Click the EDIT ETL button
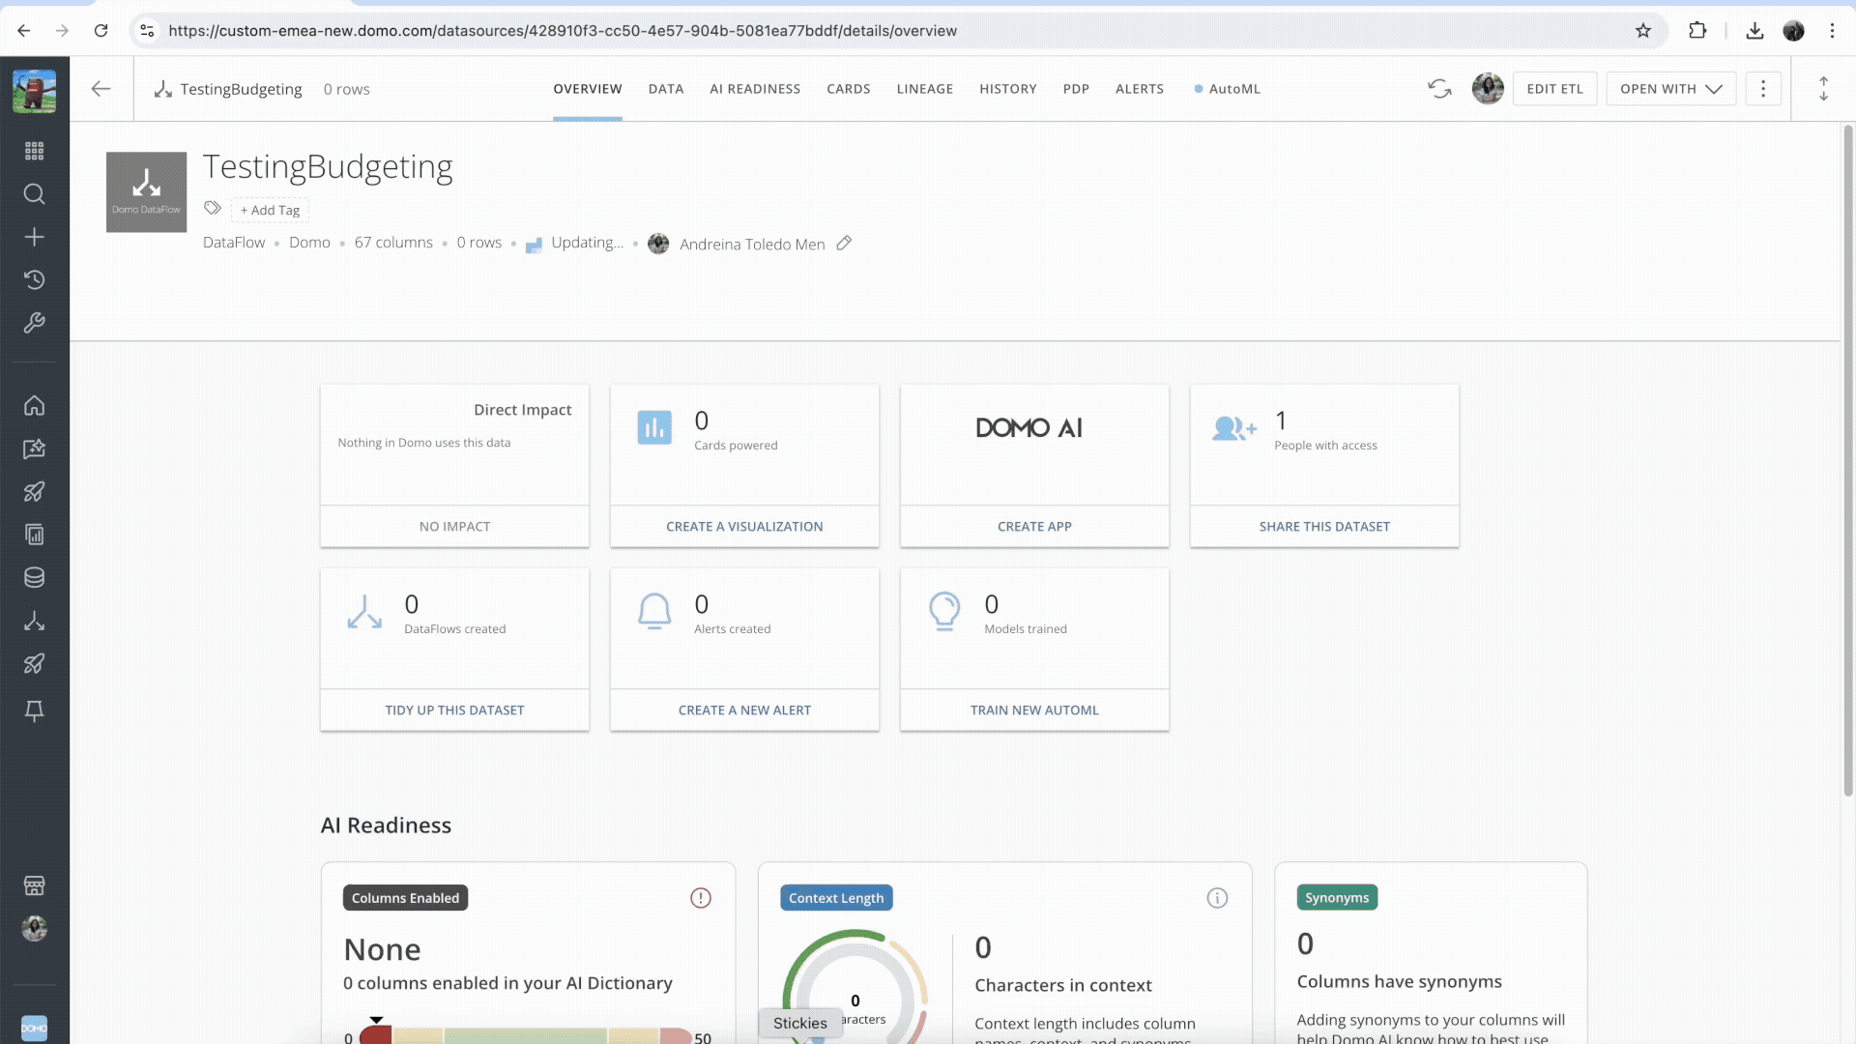Viewport: 1856px width, 1044px height. [x=1554, y=89]
